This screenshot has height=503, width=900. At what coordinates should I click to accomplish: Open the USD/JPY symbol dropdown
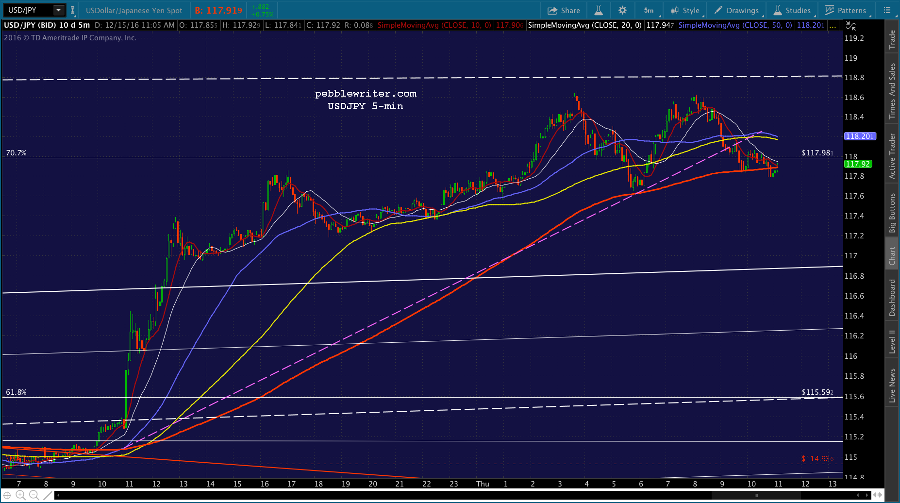pos(58,10)
